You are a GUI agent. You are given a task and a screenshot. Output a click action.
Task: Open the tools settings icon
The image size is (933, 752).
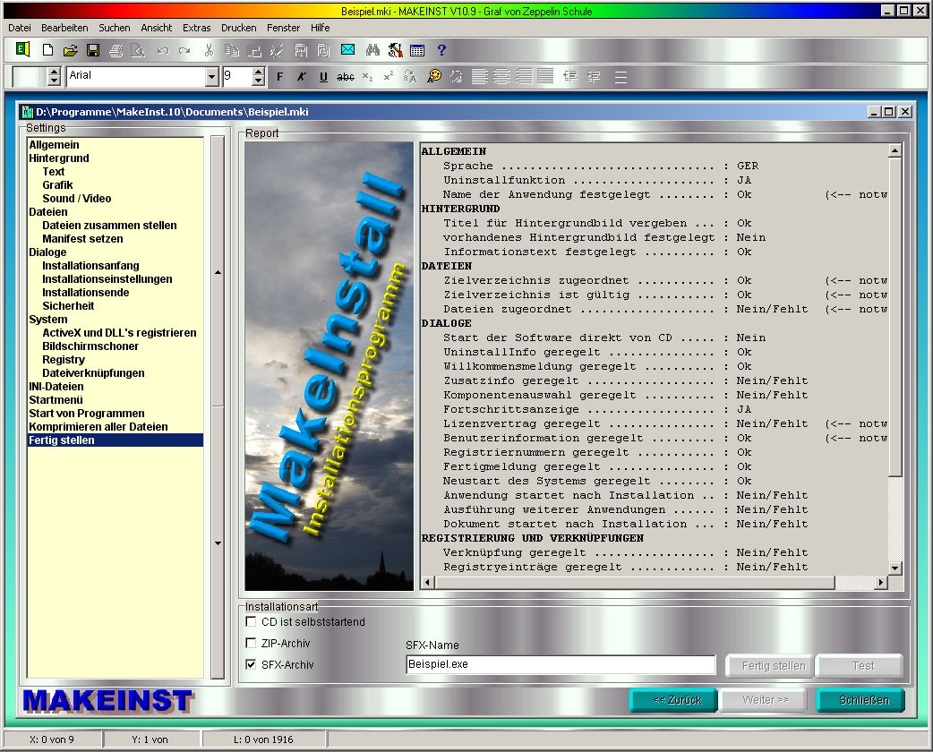(395, 50)
